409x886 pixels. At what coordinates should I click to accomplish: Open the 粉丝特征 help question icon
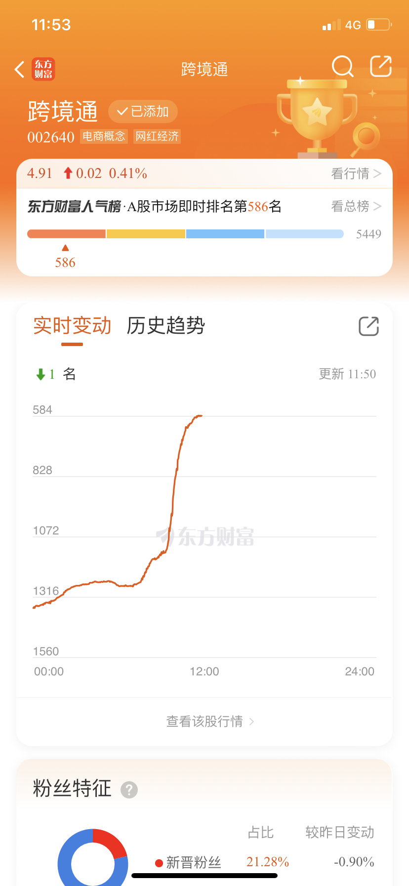(x=129, y=790)
